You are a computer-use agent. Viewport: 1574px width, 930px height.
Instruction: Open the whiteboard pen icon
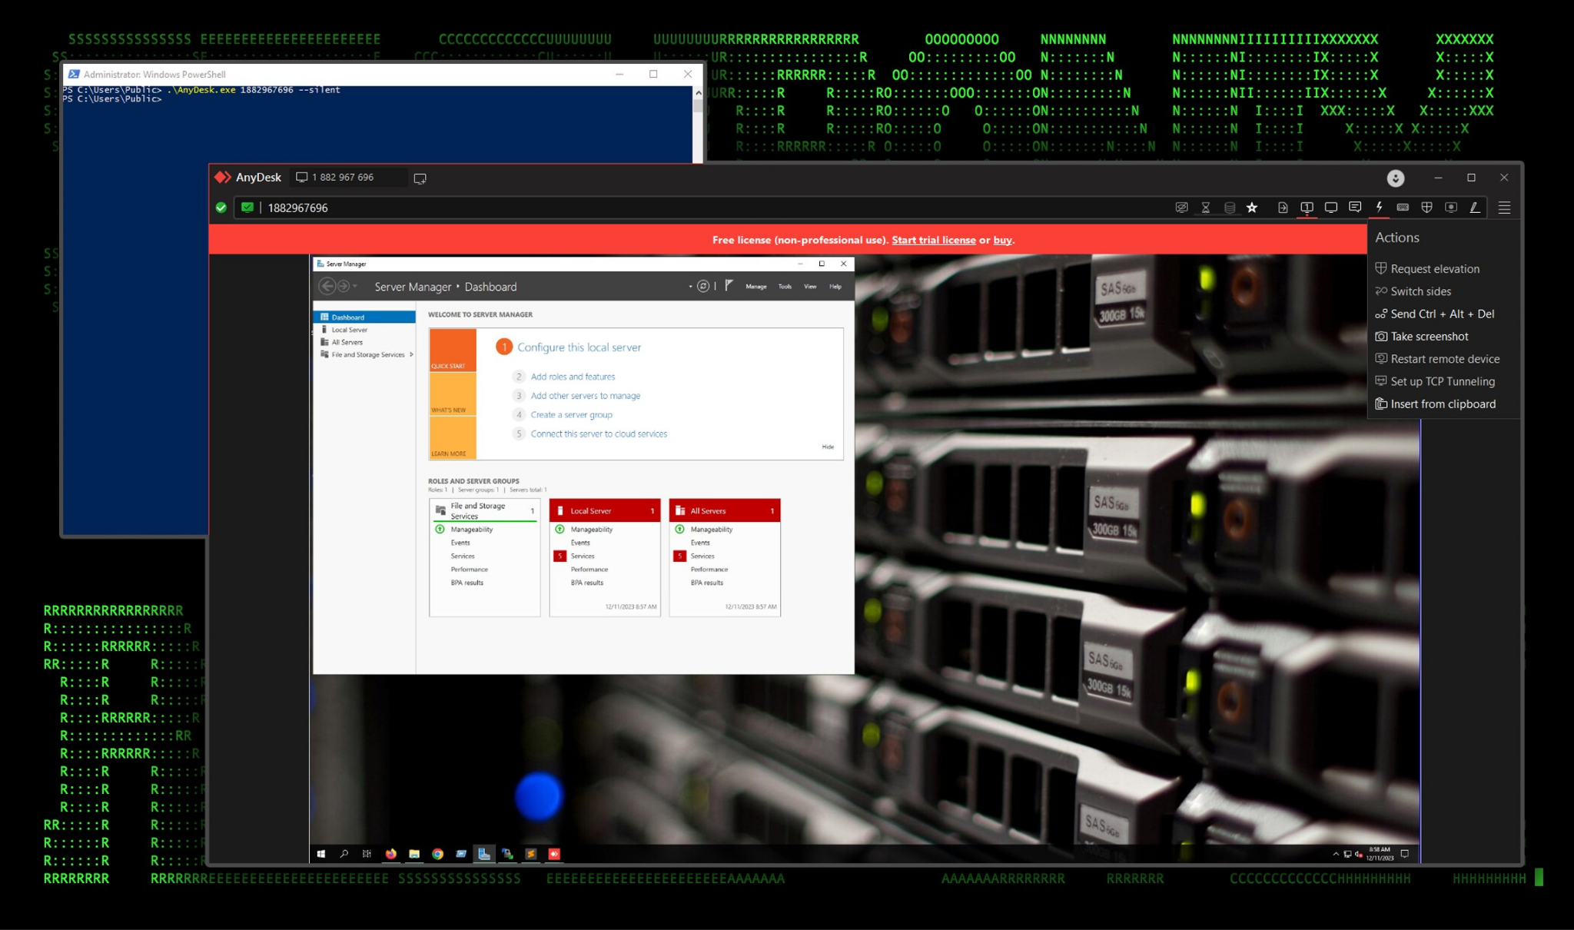pos(1475,208)
